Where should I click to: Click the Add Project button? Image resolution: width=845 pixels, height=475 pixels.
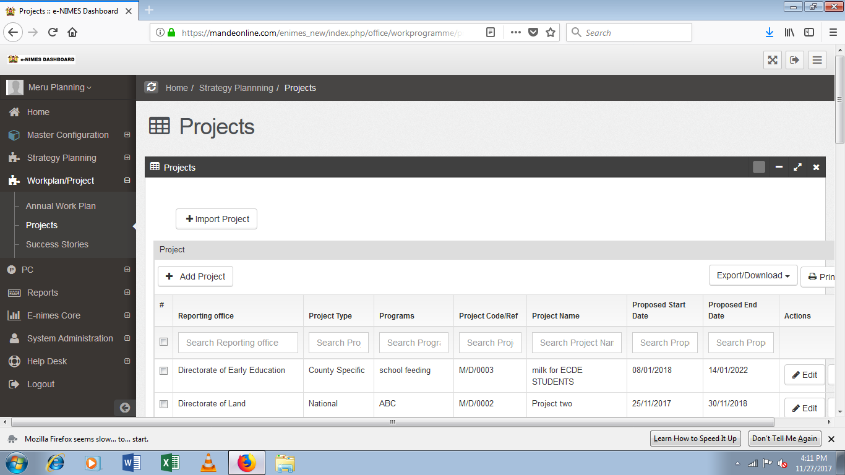pyautogui.click(x=195, y=276)
